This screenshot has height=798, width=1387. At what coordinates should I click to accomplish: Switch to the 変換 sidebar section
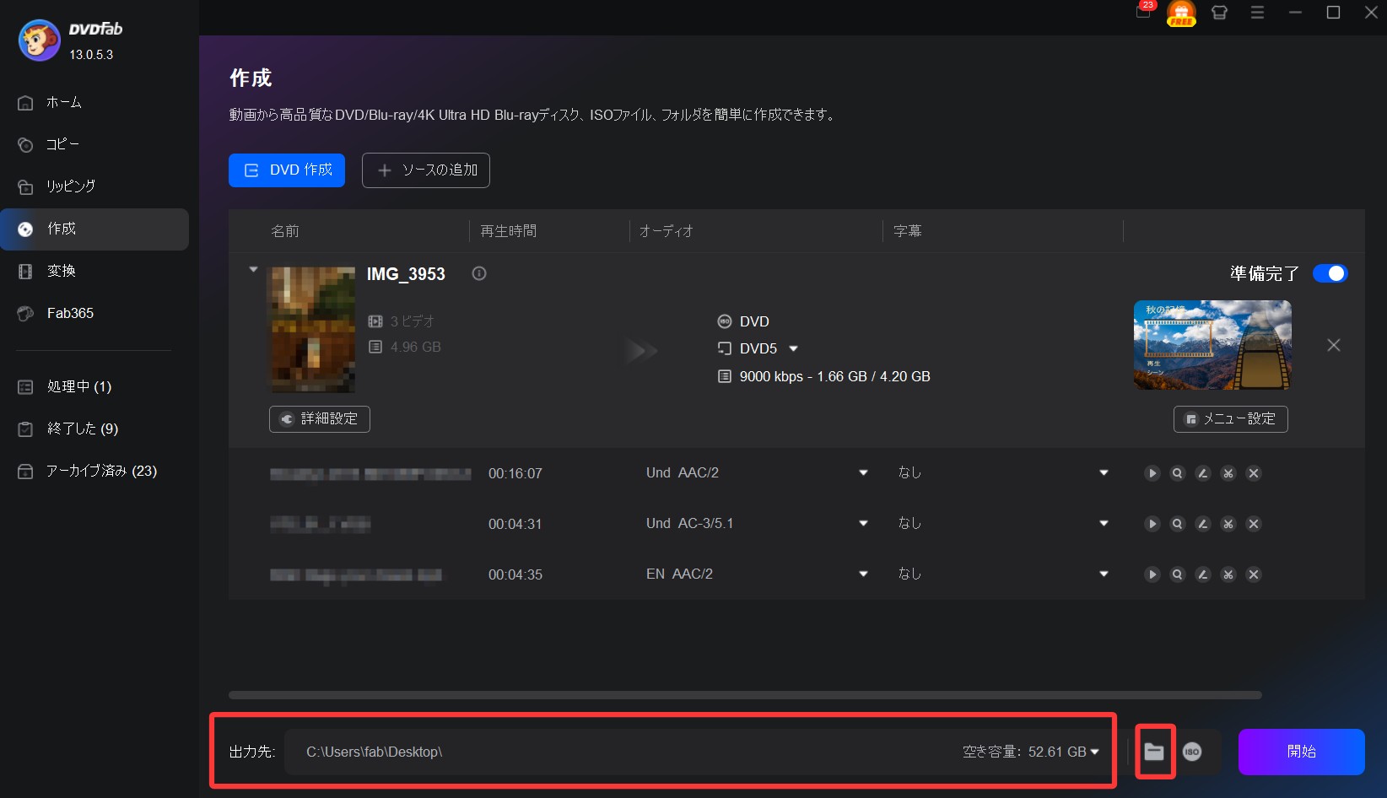(x=62, y=271)
